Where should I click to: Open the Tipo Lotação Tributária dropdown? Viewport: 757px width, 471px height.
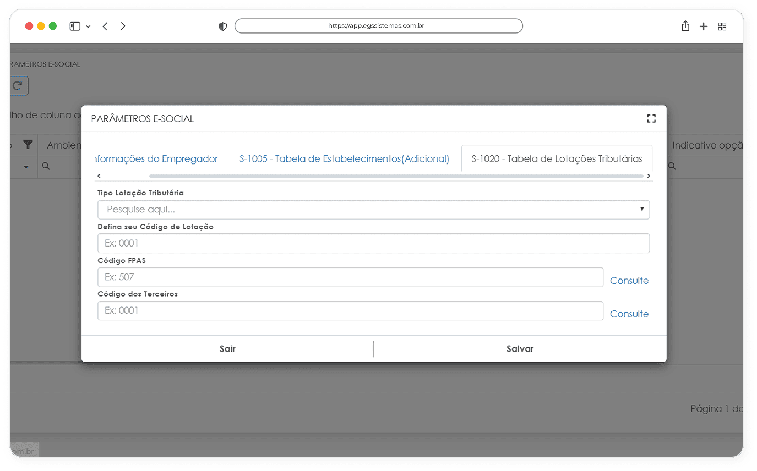(x=373, y=210)
